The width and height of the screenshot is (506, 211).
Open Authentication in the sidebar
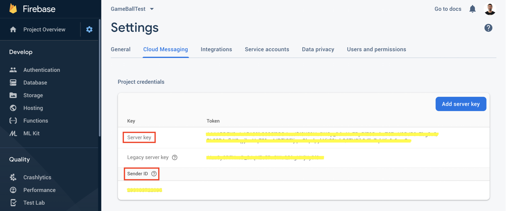coord(41,70)
